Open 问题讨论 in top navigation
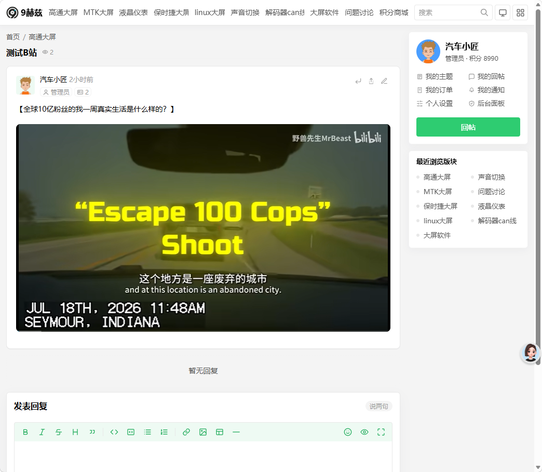This screenshot has height=472, width=542. coord(359,13)
